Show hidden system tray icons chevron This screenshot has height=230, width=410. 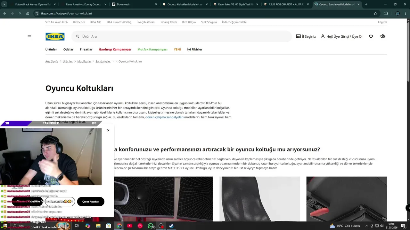pos(367,226)
